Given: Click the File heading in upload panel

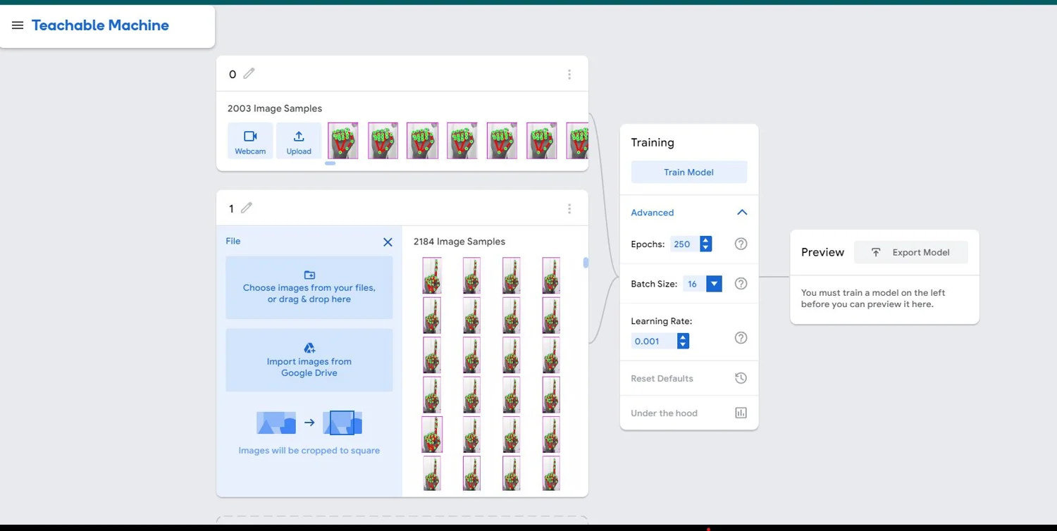Looking at the screenshot, I should (x=233, y=242).
